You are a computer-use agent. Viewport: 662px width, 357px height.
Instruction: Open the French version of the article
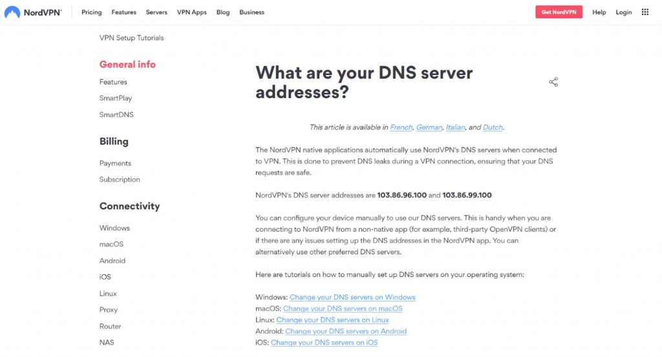401,127
